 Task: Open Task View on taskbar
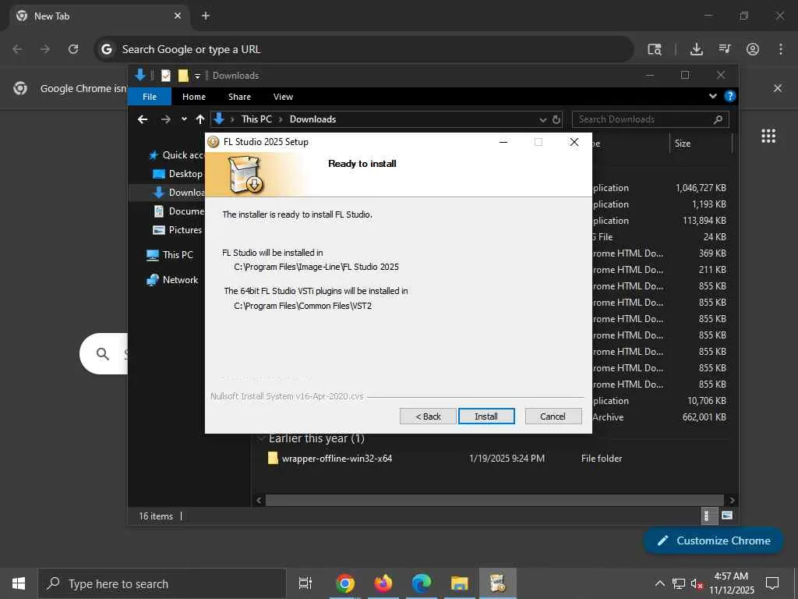click(305, 583)
